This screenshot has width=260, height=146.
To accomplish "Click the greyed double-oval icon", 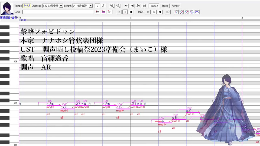I will 168,12.
